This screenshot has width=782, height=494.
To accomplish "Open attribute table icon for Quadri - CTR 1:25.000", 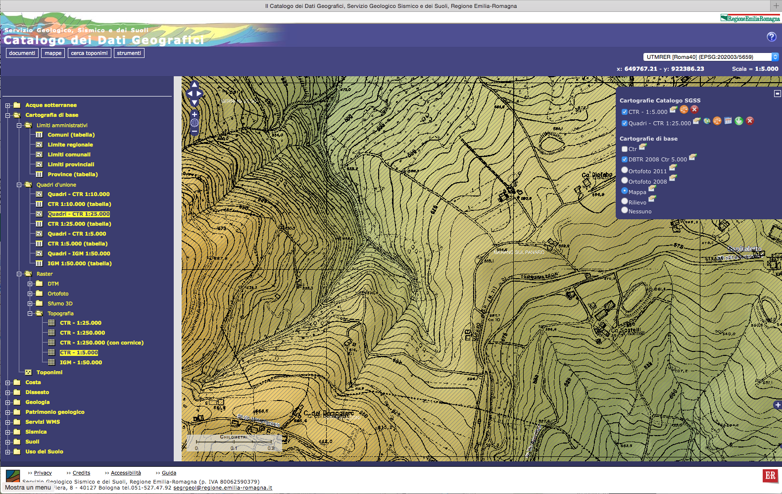I will coord(728,121).
